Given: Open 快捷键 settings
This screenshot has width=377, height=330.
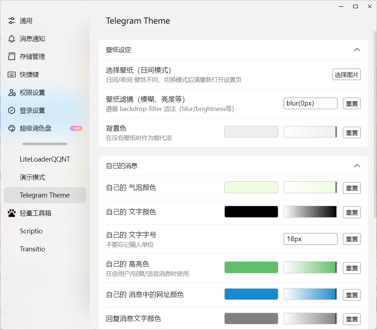Looking at the screenshot, I should pyautogui.click(x=45, y=75).
